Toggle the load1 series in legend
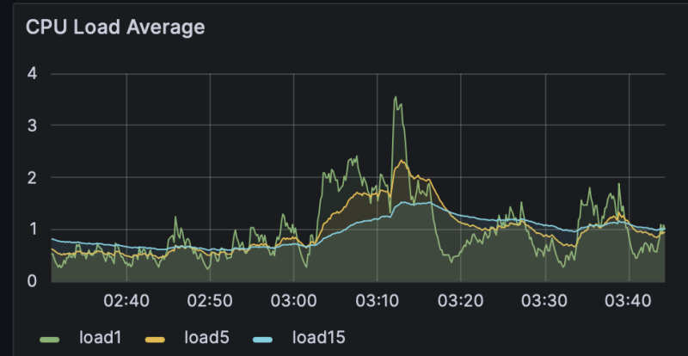688x356 pixels. pos(100,338)
